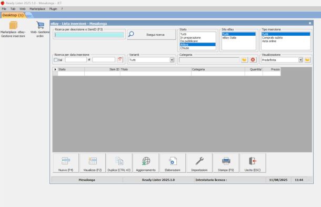Viewport: 321px width, 207px height.
Task: Click the Categoria text field
Action: coord(209,60)
